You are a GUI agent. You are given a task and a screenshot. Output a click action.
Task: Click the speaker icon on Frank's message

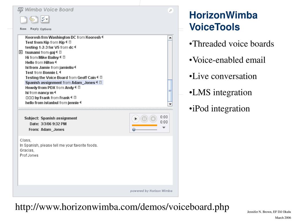(71, 98)
